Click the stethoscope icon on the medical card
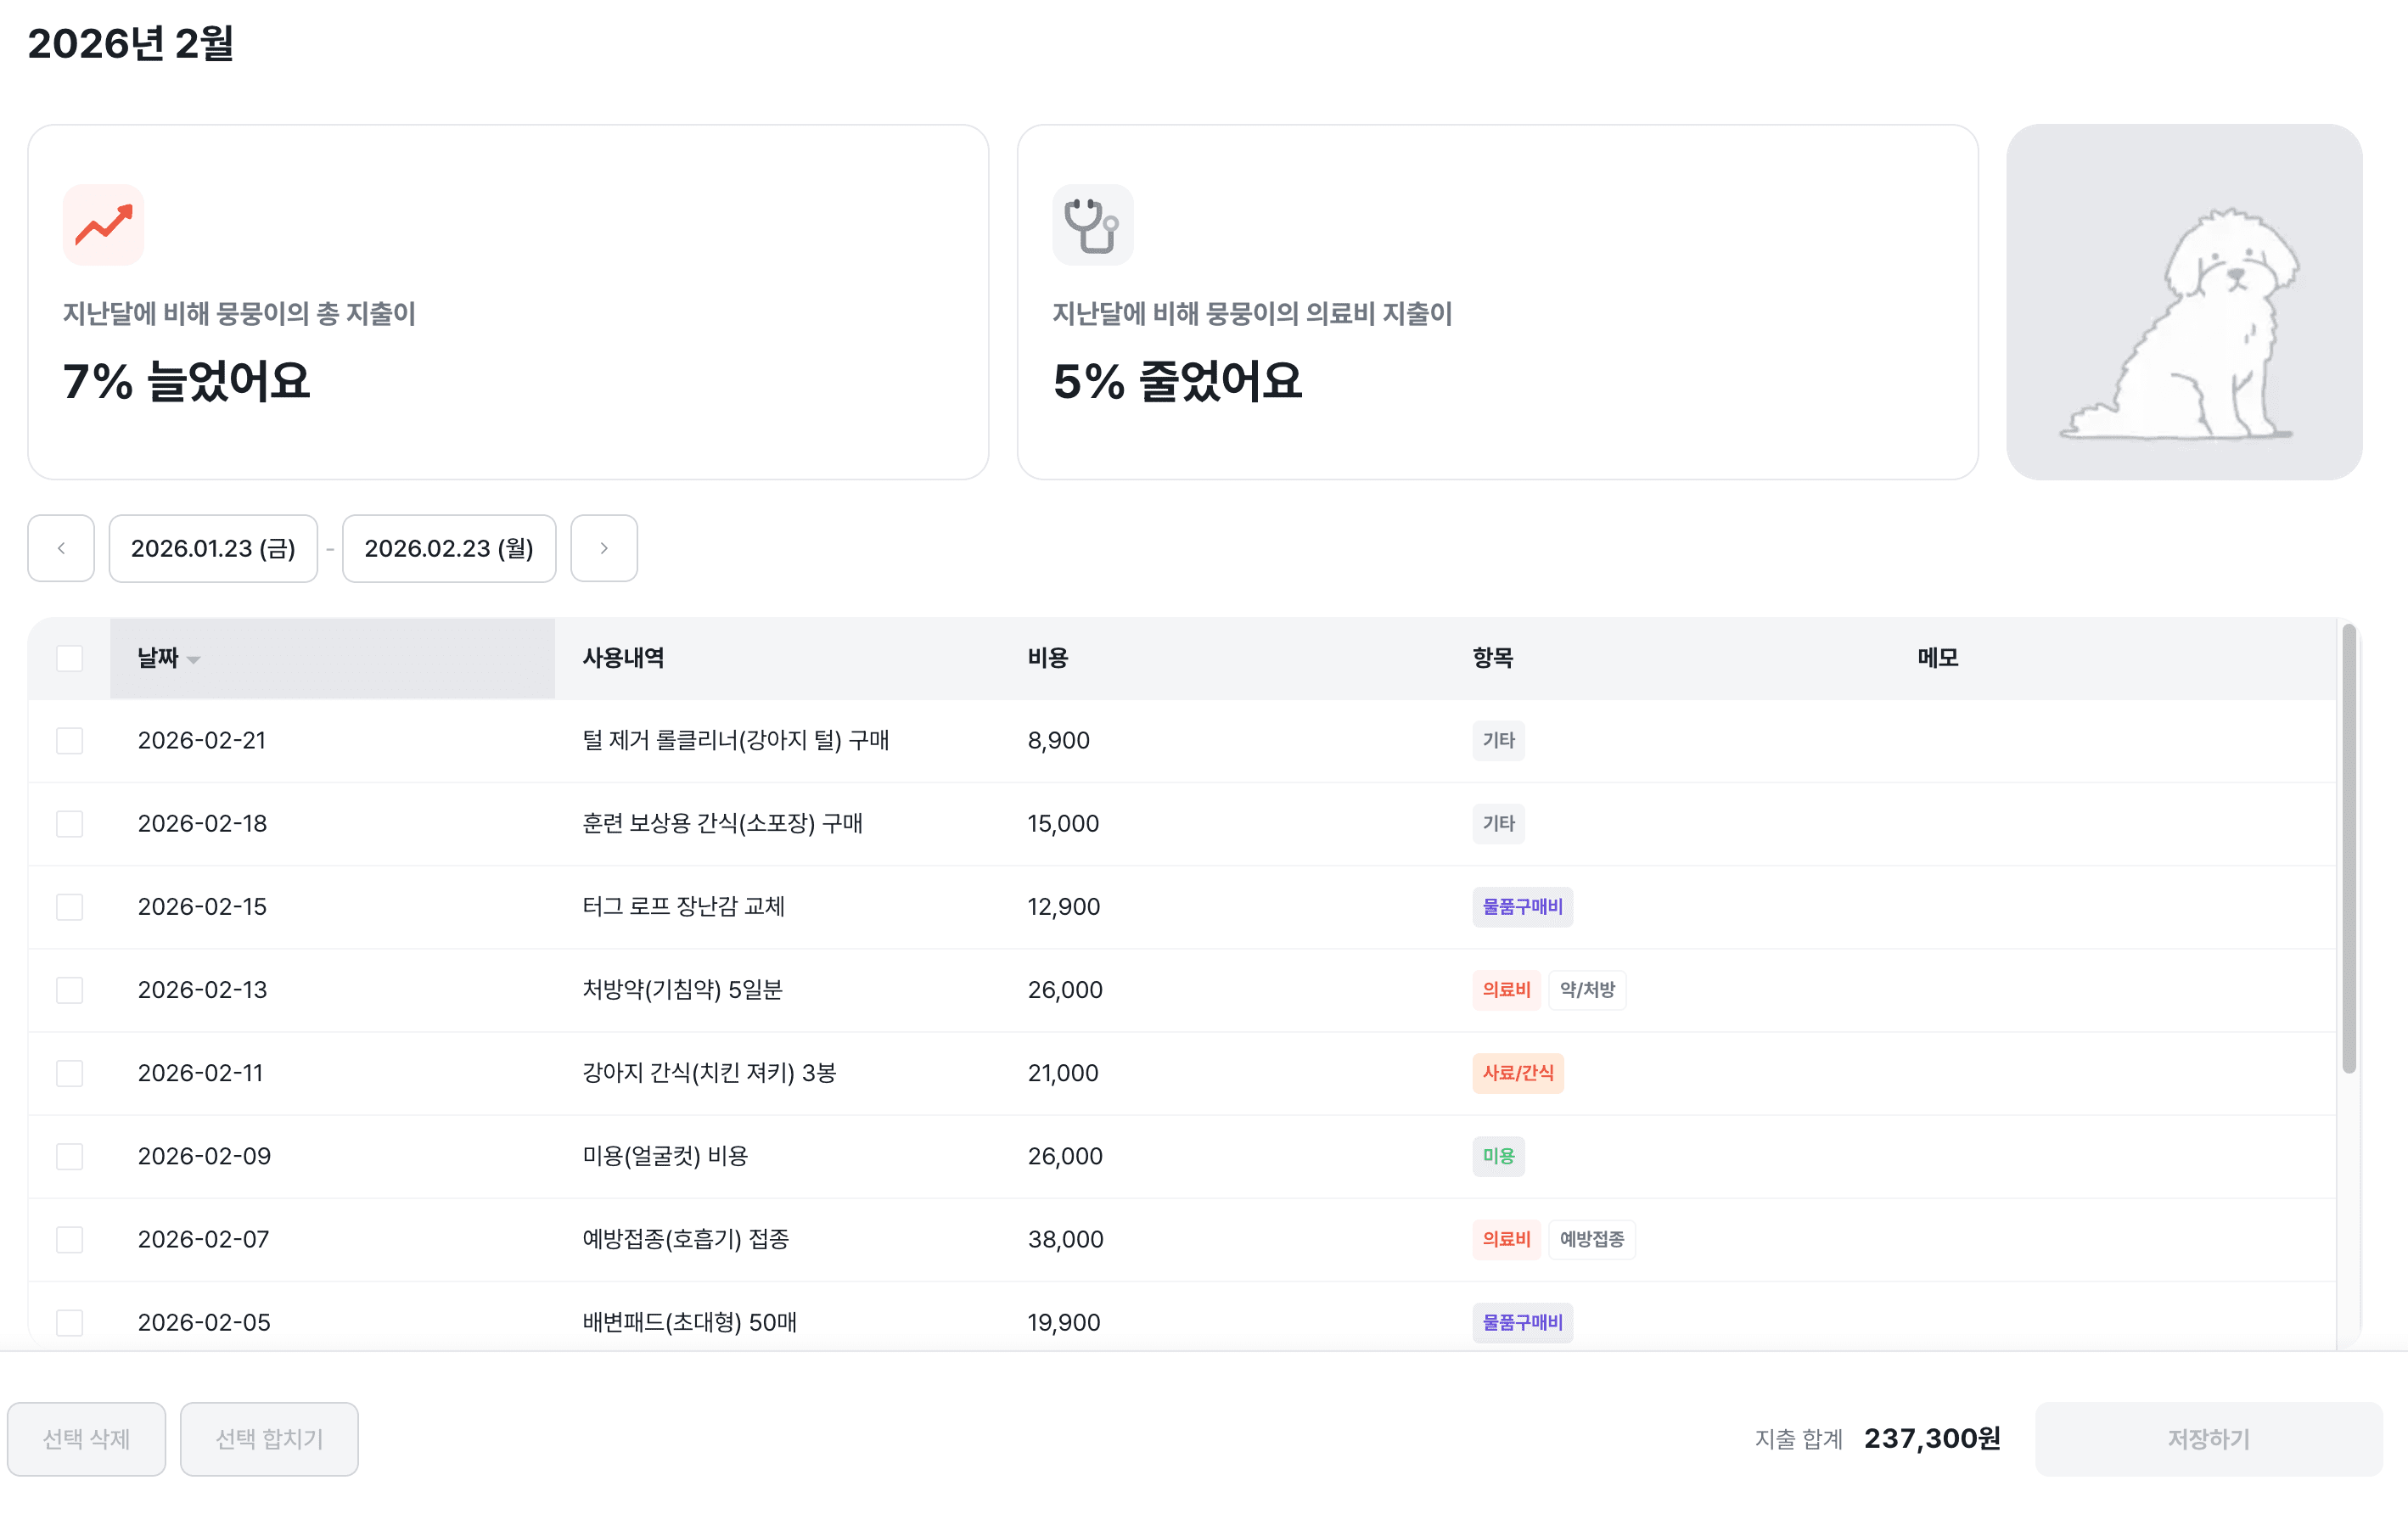This screenshot has height=1514, width=2408. point(1092,224)
